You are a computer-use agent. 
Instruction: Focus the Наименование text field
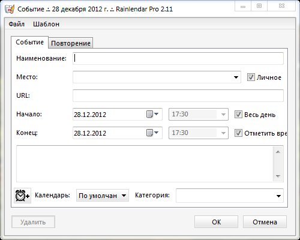click(x=178, y=58)
